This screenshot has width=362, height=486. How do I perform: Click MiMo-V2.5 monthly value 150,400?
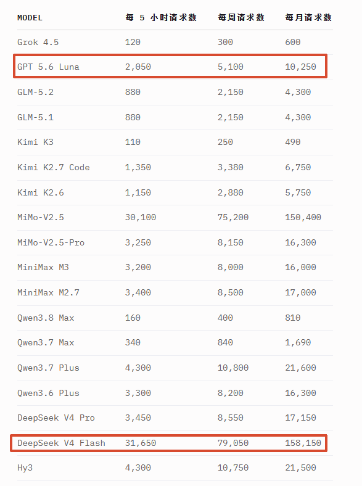[303, 217]
